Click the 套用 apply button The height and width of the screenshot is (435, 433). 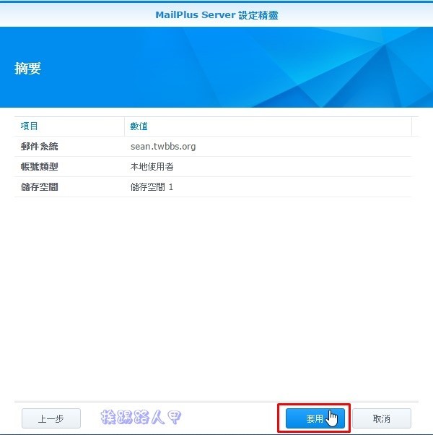point(315,418)
